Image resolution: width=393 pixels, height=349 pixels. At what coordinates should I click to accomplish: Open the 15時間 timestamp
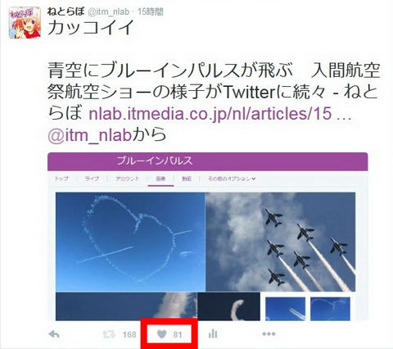150,11
